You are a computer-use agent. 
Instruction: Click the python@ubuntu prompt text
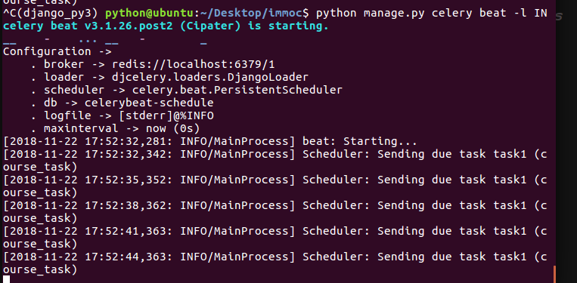[x=150, y=14]
